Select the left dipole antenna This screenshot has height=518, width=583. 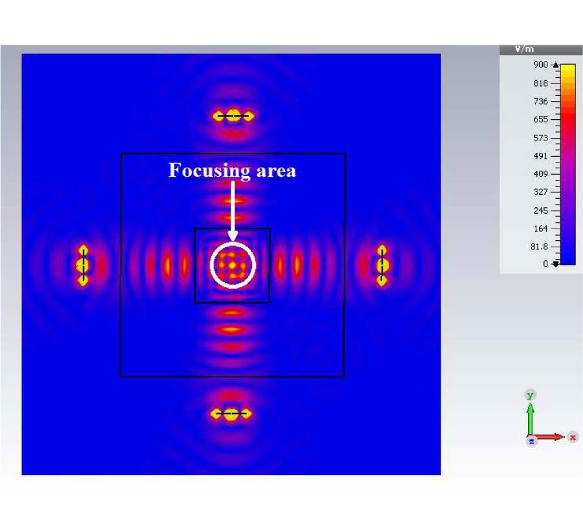click(83, 265)
